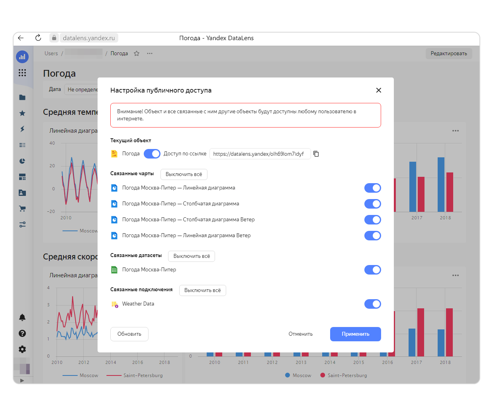Click Погода Москва-Питер dataset name
Viewport: 493px width, 416px height.
click(x=149, y=270)
